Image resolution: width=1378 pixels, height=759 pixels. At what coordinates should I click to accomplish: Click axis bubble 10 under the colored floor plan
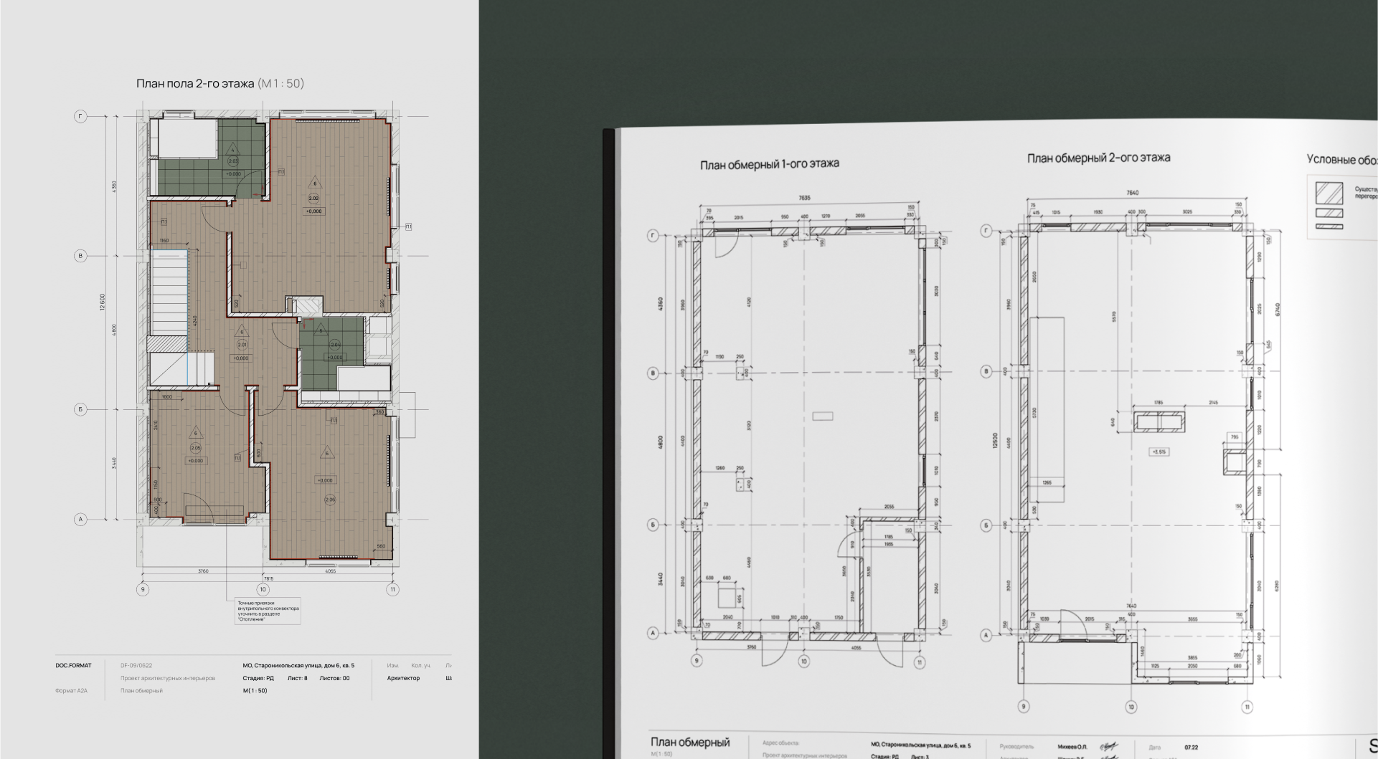point(263,589)
